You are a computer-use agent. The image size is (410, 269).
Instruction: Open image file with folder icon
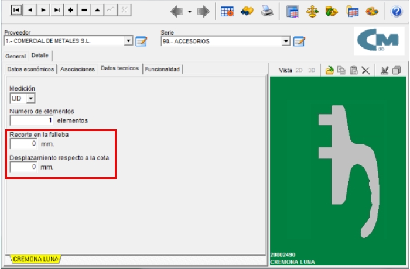click(329, 70)
